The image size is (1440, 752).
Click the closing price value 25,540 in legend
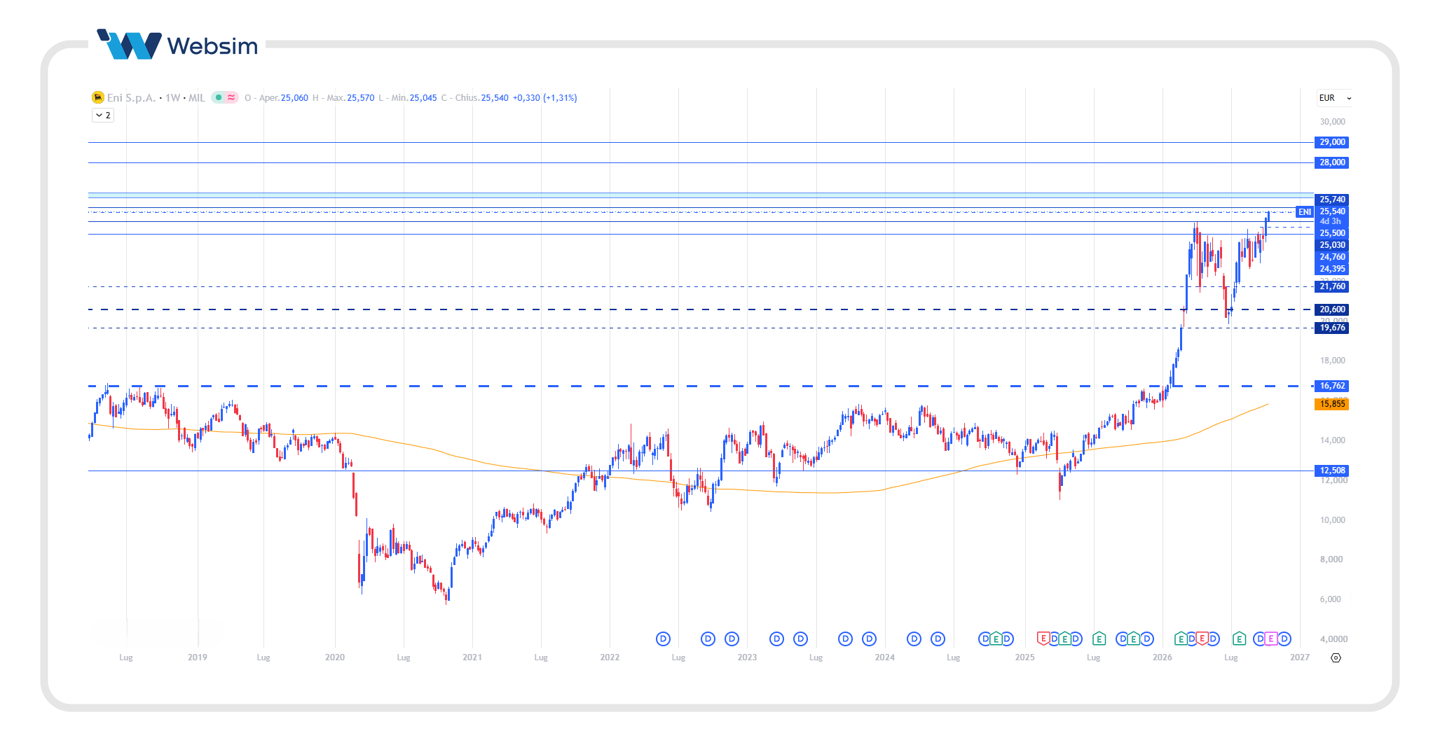(495, 98)
